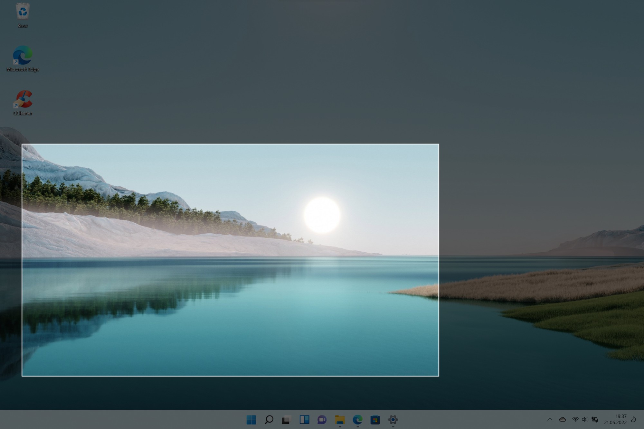The height and width of the screenshot is (429, 644).
Task: Click the volume speaker tray icon
Action: (x=584, y=419)
